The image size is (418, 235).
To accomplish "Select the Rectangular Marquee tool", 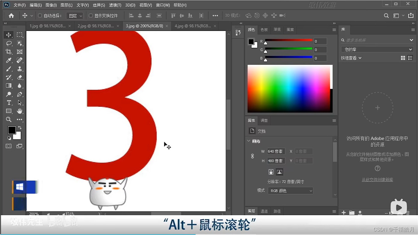I will click(20, 35).
